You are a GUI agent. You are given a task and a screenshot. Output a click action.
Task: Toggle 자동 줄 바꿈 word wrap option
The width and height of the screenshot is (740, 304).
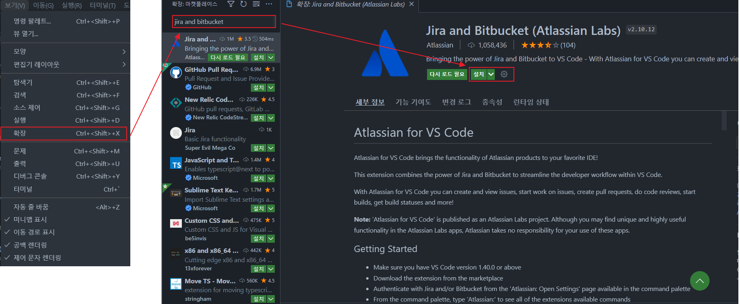click(65, 207)
